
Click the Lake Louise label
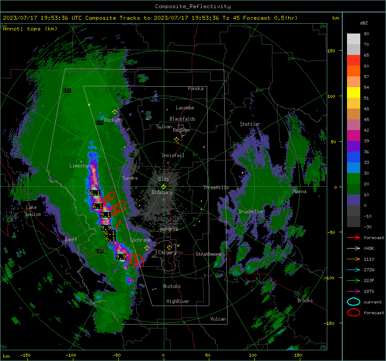33,211
